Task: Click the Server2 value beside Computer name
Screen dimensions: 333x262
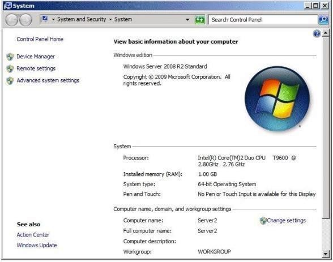Action: tap(207, 221)
